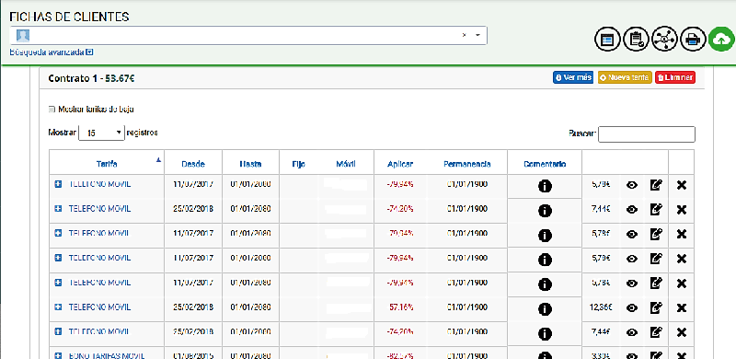
Task: Open comment info icon in second tariff row
Action: [545, 210]
